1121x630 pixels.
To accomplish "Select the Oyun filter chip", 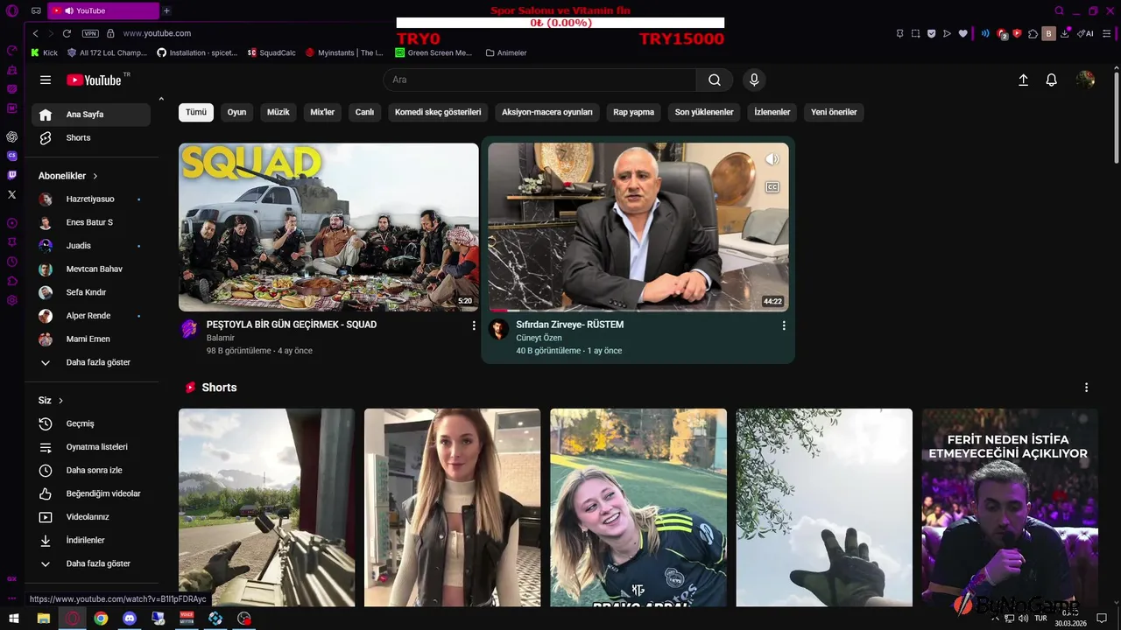I will coord(236,112).
